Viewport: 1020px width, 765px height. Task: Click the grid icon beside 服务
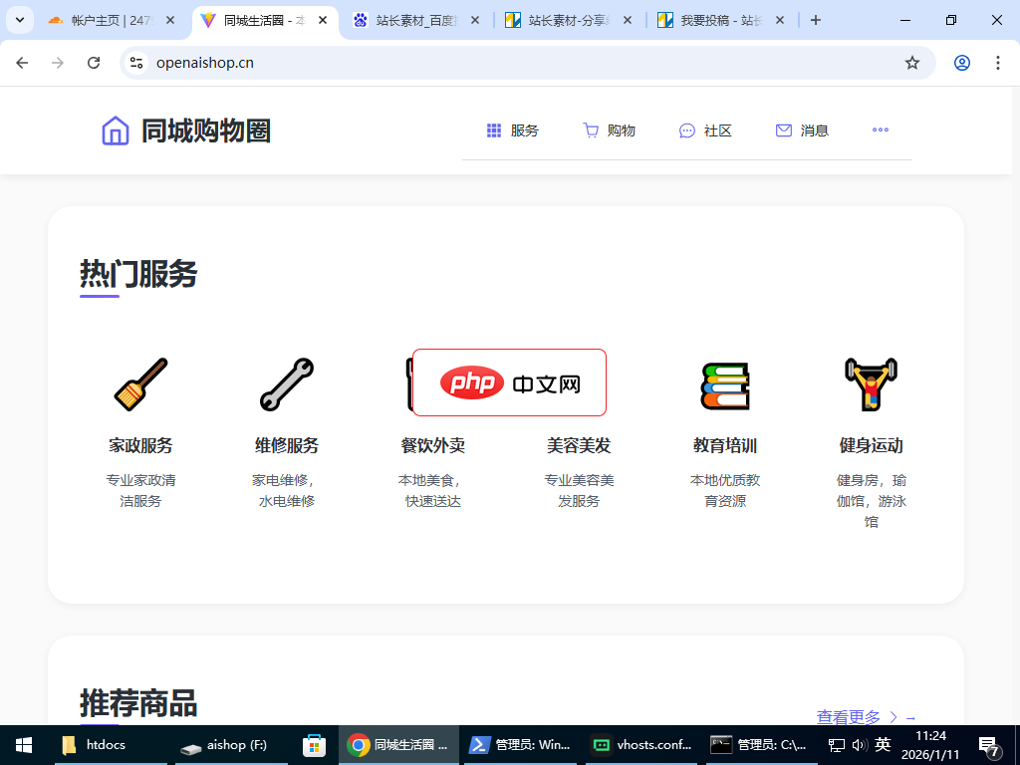click(x=492, y=129)
